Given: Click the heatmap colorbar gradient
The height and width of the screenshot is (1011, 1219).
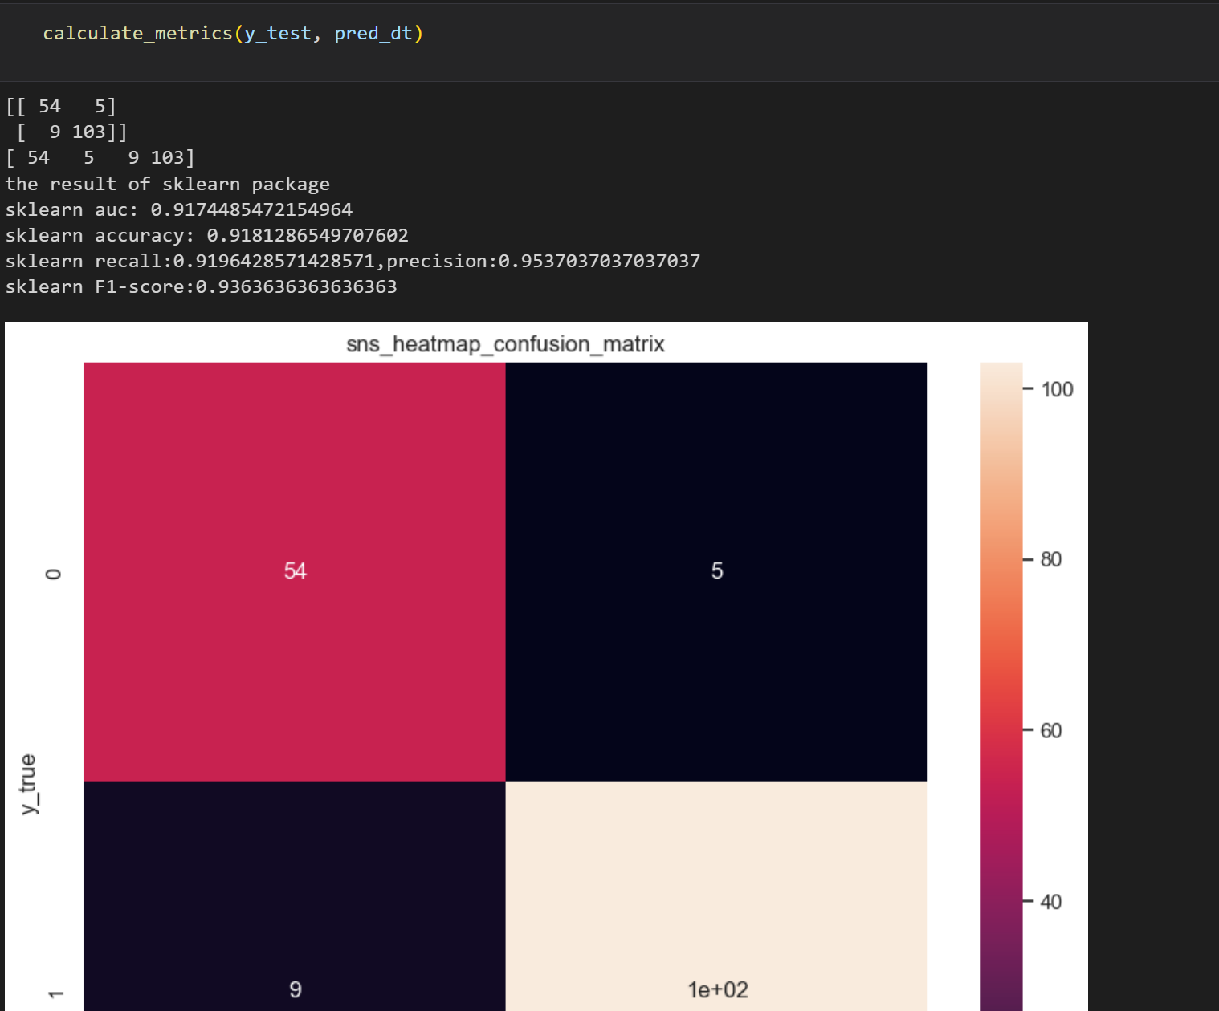Looking at the screenshot, I should pos(1001,687).
